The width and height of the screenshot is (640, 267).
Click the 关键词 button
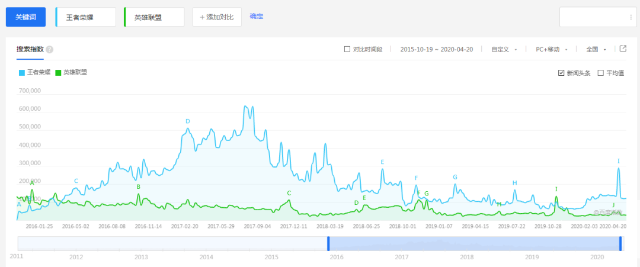pos(25,17)
